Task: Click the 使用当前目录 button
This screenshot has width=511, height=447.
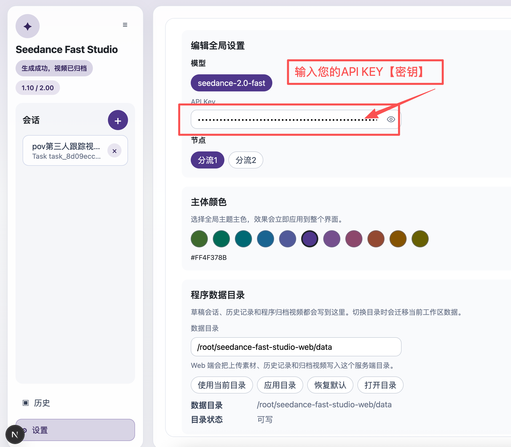Action: (222, 385)
